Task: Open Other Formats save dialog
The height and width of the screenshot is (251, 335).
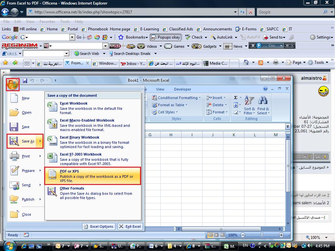Action: tap(93, 193)
